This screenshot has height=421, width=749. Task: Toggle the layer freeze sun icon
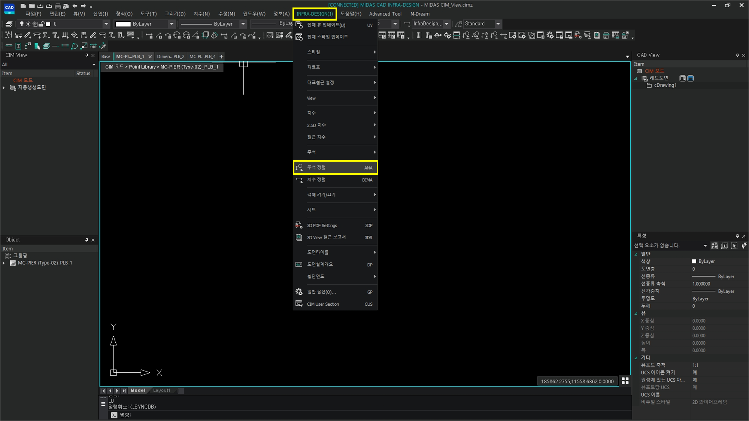point(28,24)
